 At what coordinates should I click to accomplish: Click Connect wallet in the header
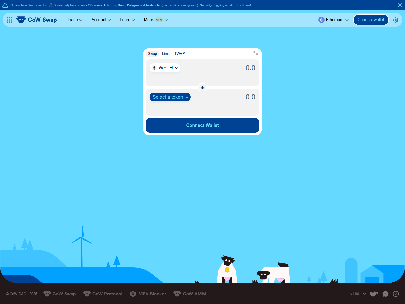(371, 20)
